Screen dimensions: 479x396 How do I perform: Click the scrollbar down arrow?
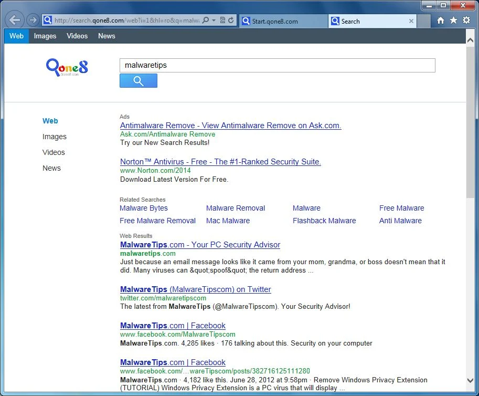[470, 380]
